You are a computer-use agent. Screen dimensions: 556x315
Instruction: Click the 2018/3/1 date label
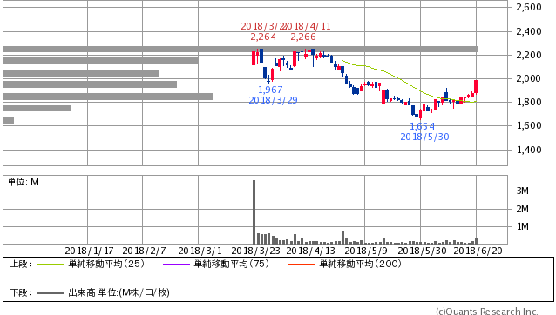[x=200, y=251]
